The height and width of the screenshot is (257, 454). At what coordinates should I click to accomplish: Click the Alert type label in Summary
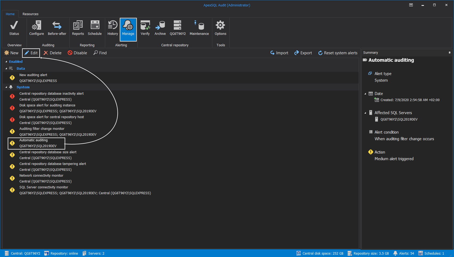point(383,74)
